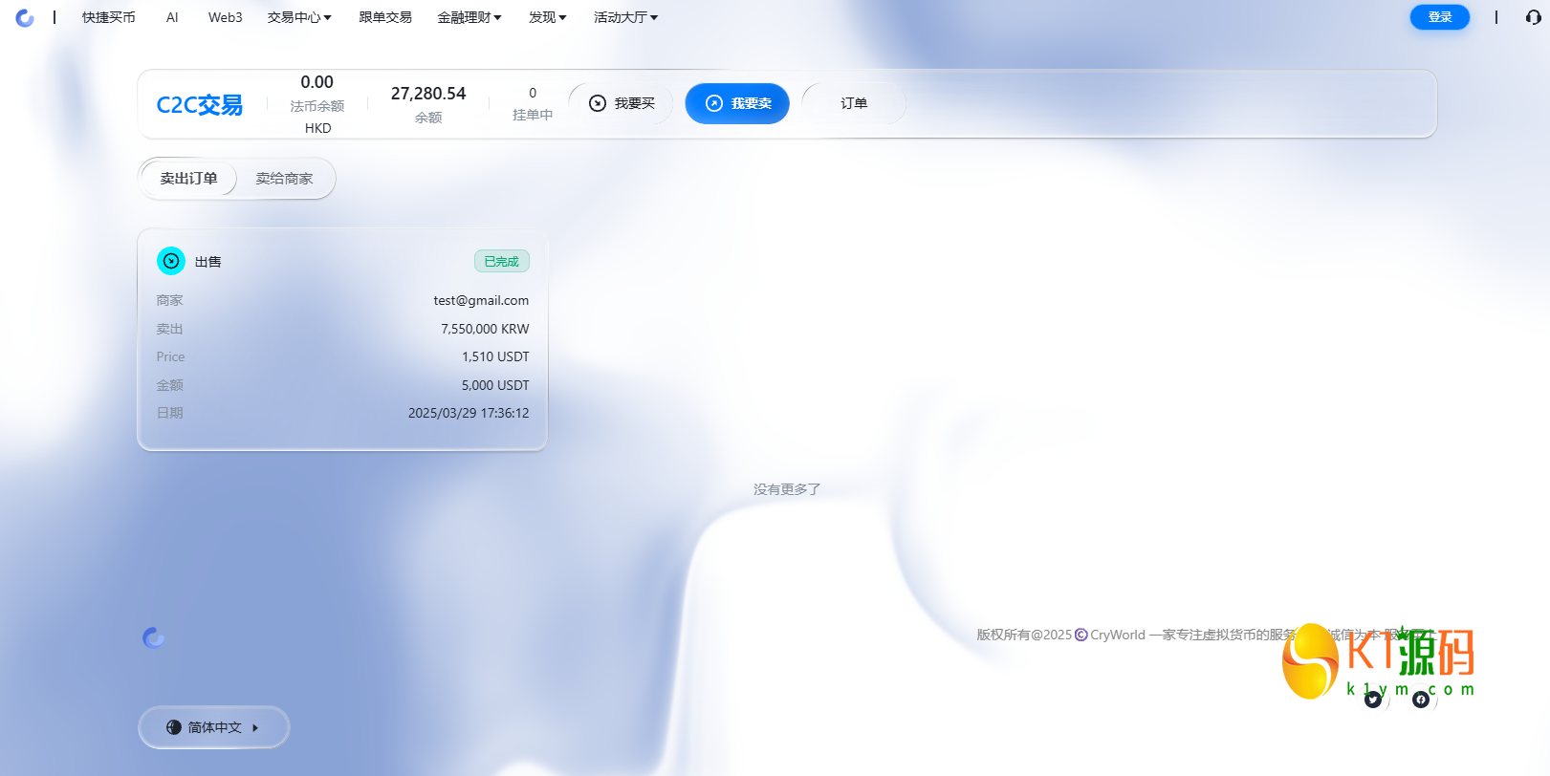Click the 0.00 fiat balance value
The width and height of the screenshot is (1550, 776).
pos(317,82)
